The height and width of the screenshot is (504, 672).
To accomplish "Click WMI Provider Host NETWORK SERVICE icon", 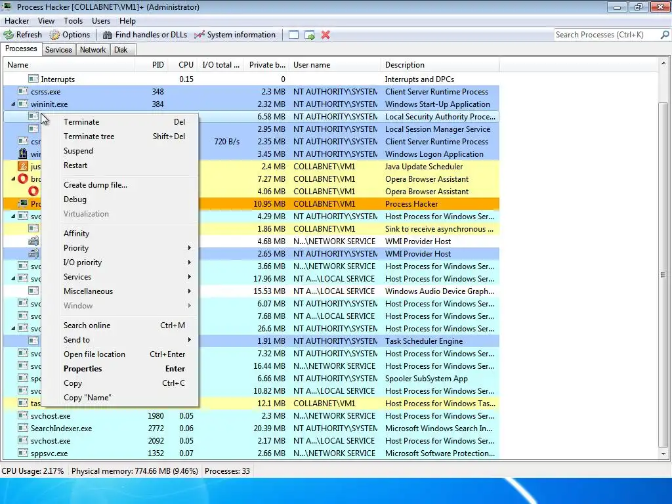I will 33,241.
